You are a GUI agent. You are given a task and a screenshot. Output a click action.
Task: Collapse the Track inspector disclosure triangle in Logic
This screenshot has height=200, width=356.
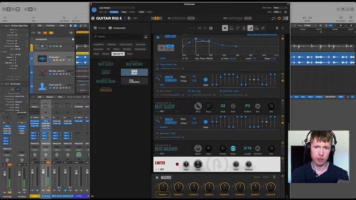click(2, 84)
